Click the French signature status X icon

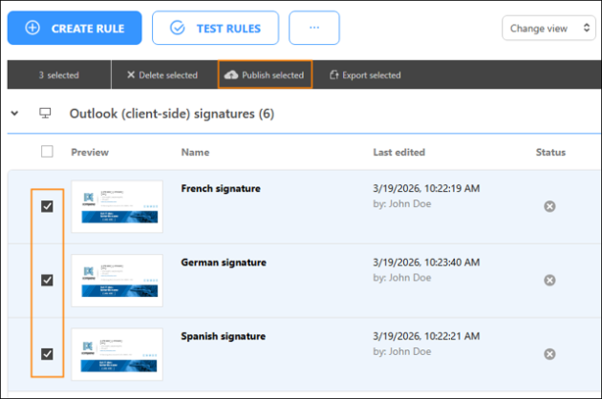pyautogui.click(x=549, y=206)
